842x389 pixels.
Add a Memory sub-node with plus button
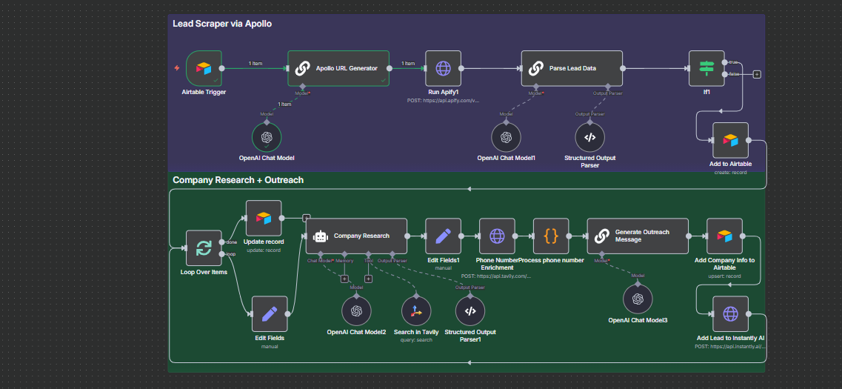point(345,279)
